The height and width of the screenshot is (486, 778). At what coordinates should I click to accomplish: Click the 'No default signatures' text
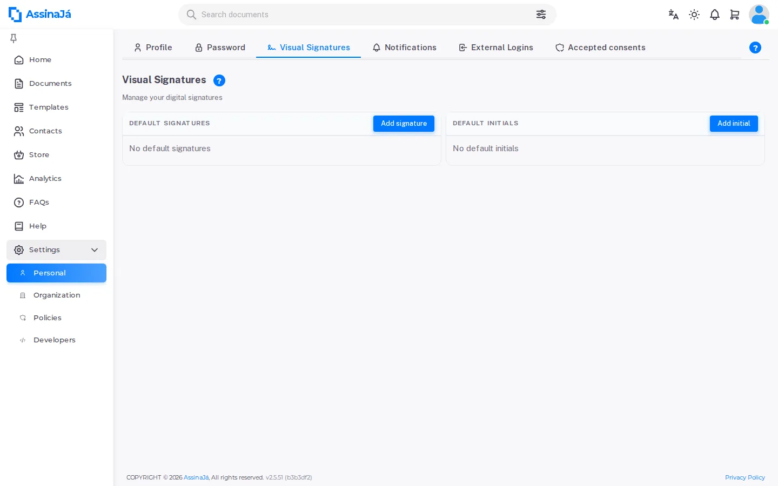click(x=170, y=148)
